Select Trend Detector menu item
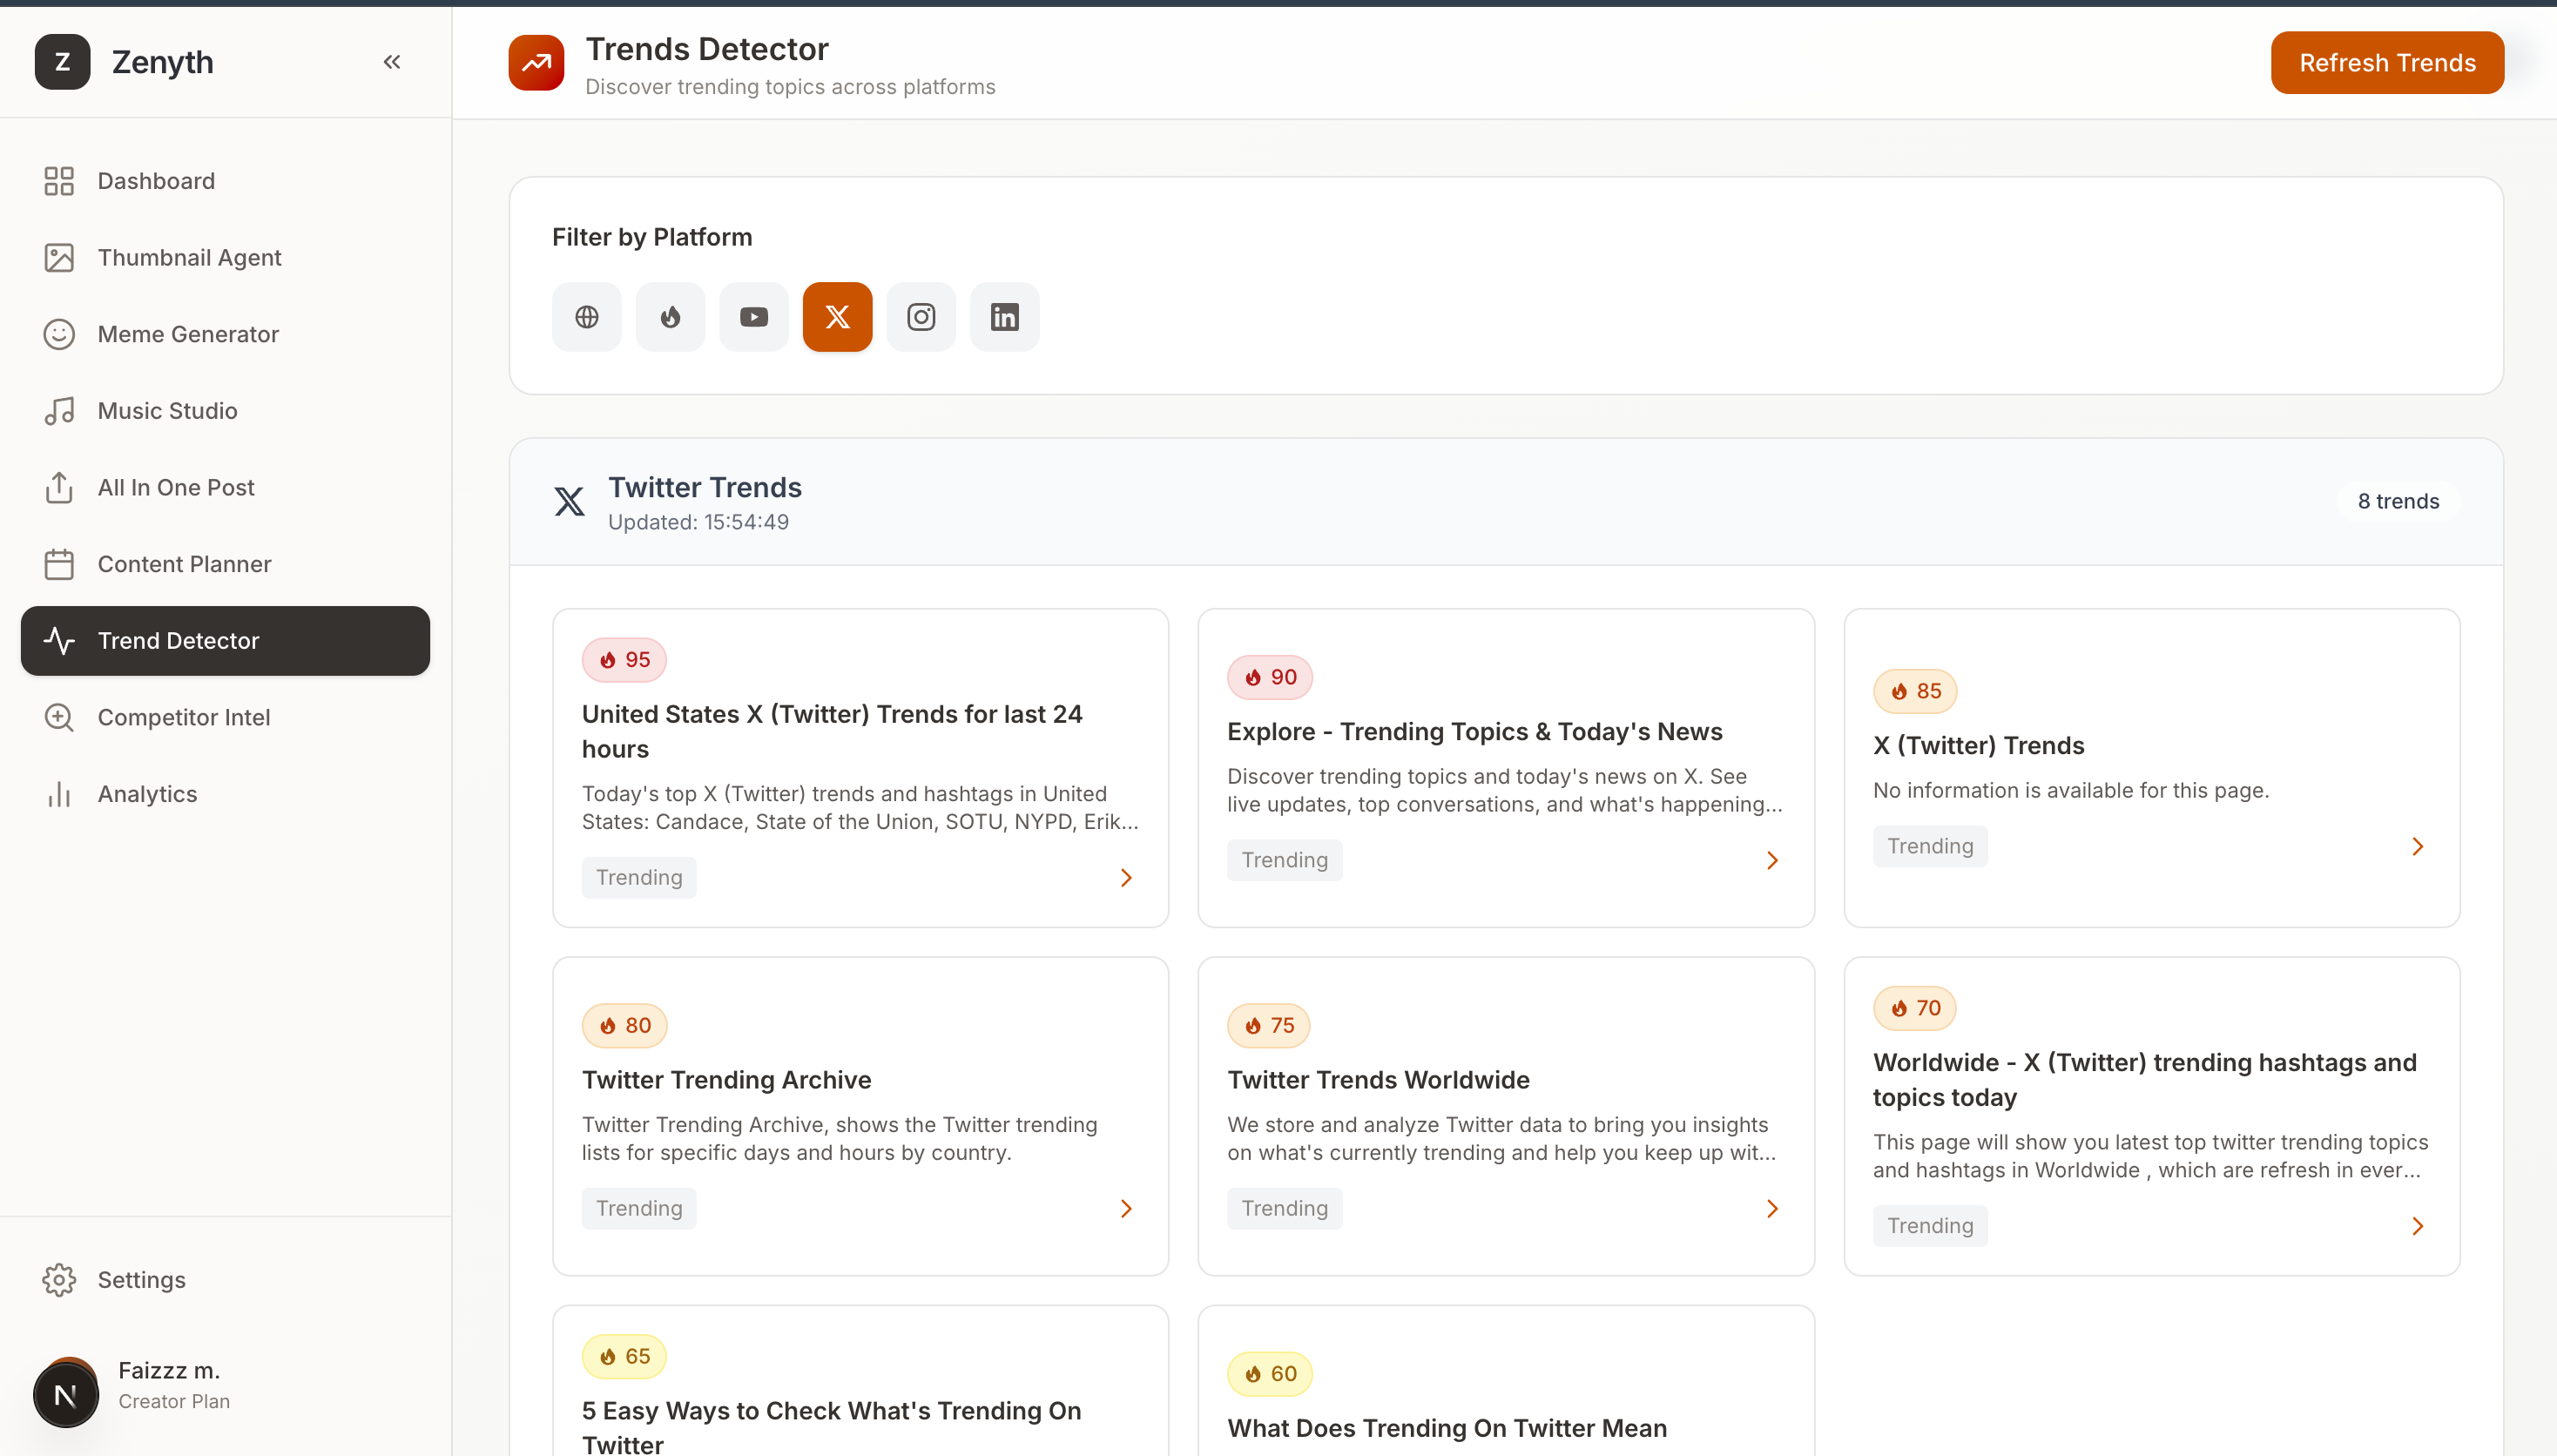This screenshot has height=1456, width=2557. (x=225, y=641)
